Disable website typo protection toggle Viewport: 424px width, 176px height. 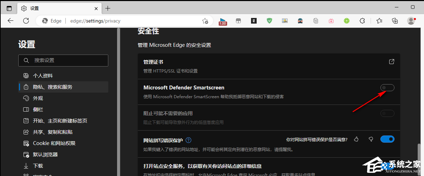(387, 139)
